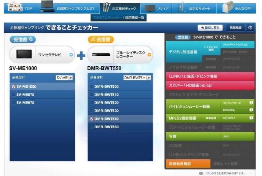Uncheck the DMR-BWT550 checkbox

(92, 119)
